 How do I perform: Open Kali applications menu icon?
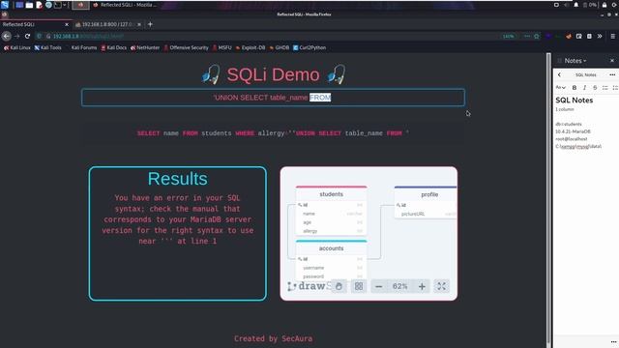pyautogui.click(x=4, y=5)
